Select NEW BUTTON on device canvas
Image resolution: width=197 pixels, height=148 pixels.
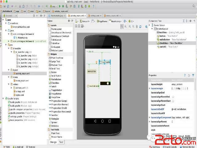click(92, 71)
